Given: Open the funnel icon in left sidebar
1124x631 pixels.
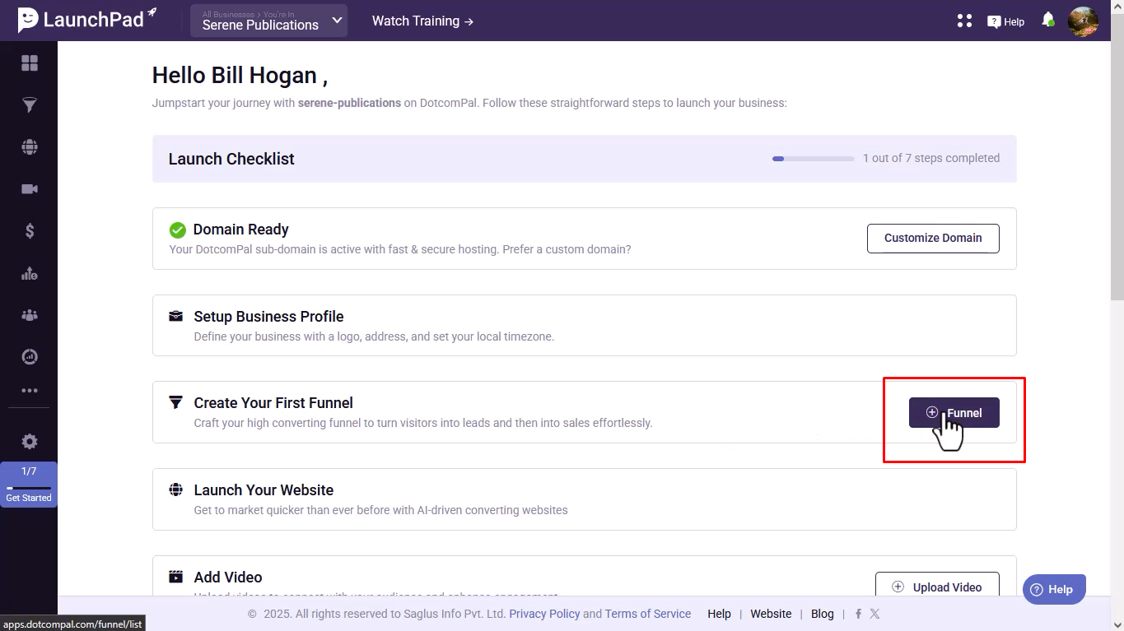Looking at the screenshot, I should [x=30, y=105].
